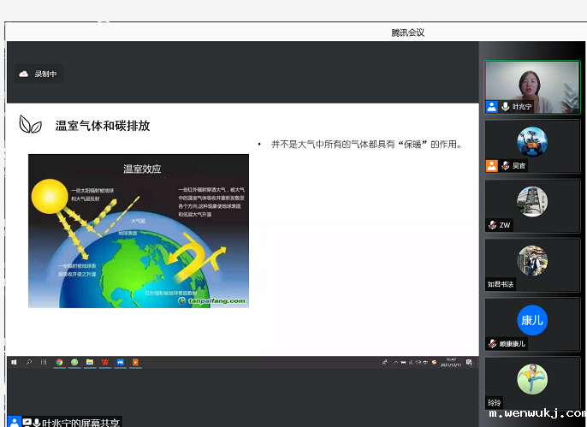Open Task View on the shared taskbar
This screenshot has width=587, height=427.
pyautogui.click(x=44, y=362)
